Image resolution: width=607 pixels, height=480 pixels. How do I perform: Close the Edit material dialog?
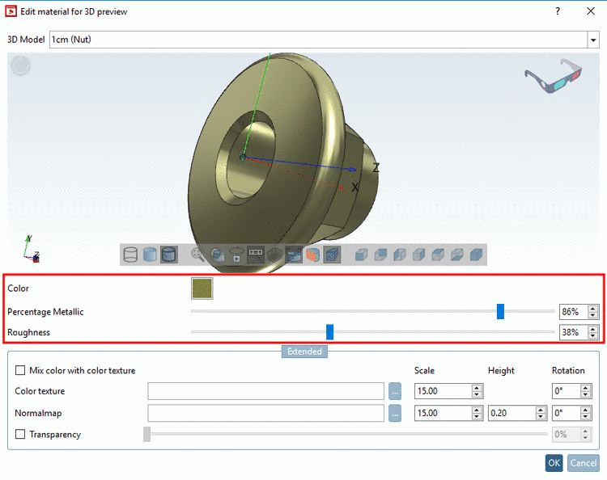(591, 11)
